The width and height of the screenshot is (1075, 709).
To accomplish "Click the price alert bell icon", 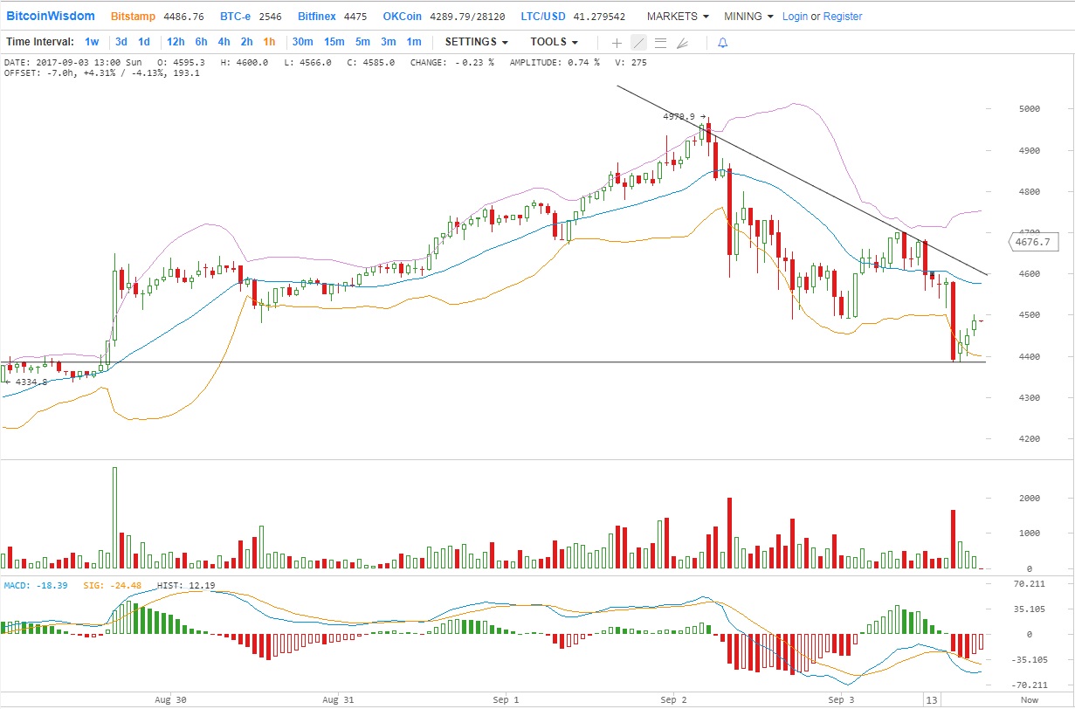I will [722, 42].
